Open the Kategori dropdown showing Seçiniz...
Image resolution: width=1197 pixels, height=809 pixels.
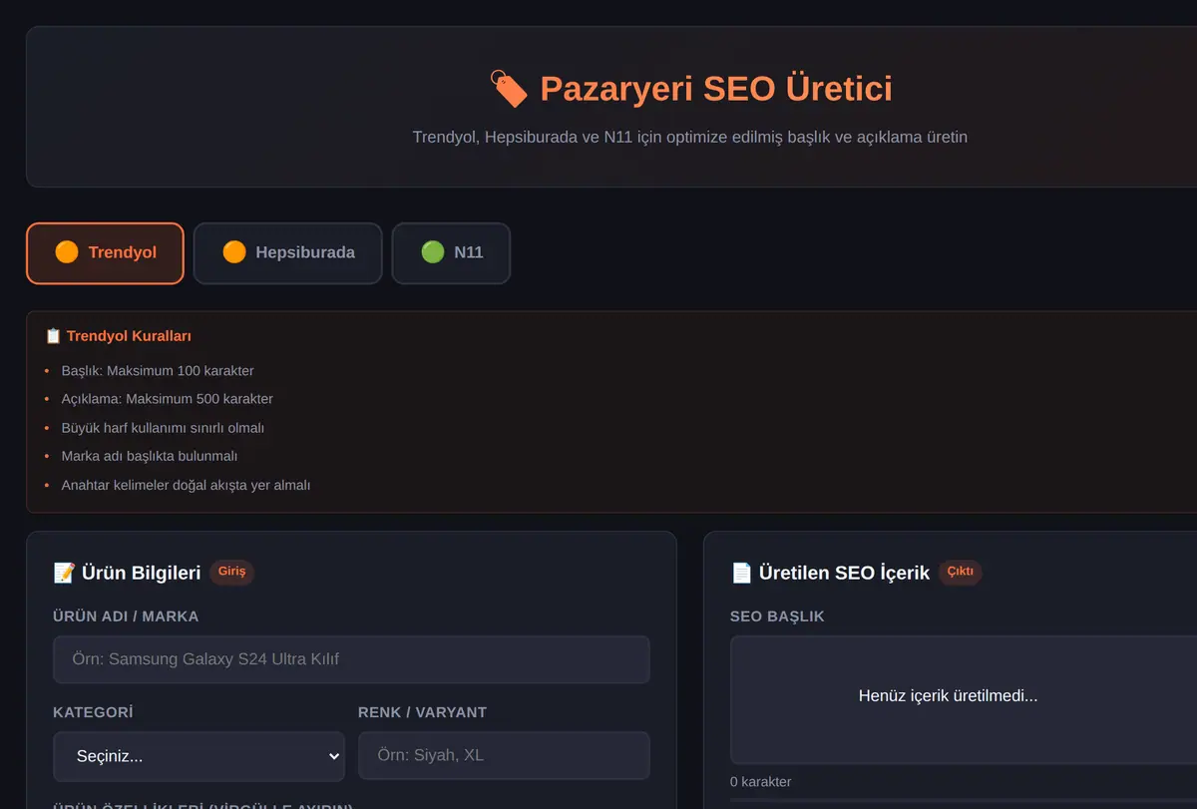[x=199, y=756]
